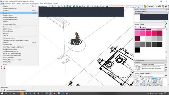
Task: Click the shadow time slider in toolbar
Action: click(x=134, y=6)
